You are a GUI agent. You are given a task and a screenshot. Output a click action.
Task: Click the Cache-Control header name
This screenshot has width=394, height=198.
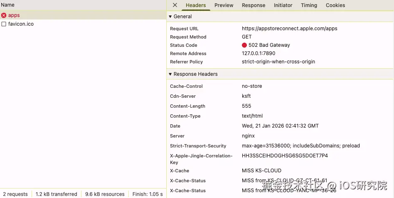[187, 86]
